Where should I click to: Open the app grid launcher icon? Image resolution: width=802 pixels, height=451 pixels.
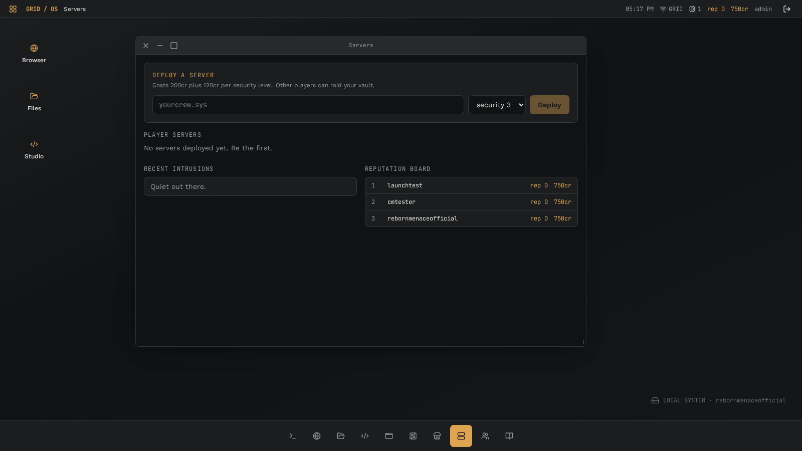13,9
